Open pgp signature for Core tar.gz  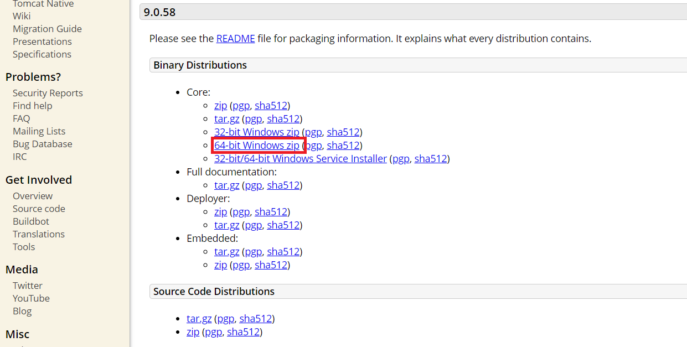click(253, 119)
